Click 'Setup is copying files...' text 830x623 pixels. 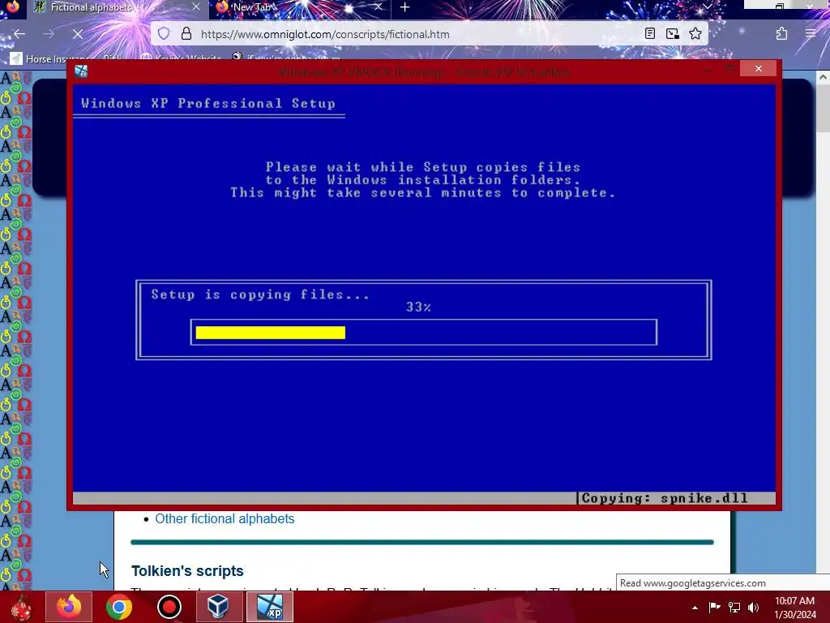[260, 294]
